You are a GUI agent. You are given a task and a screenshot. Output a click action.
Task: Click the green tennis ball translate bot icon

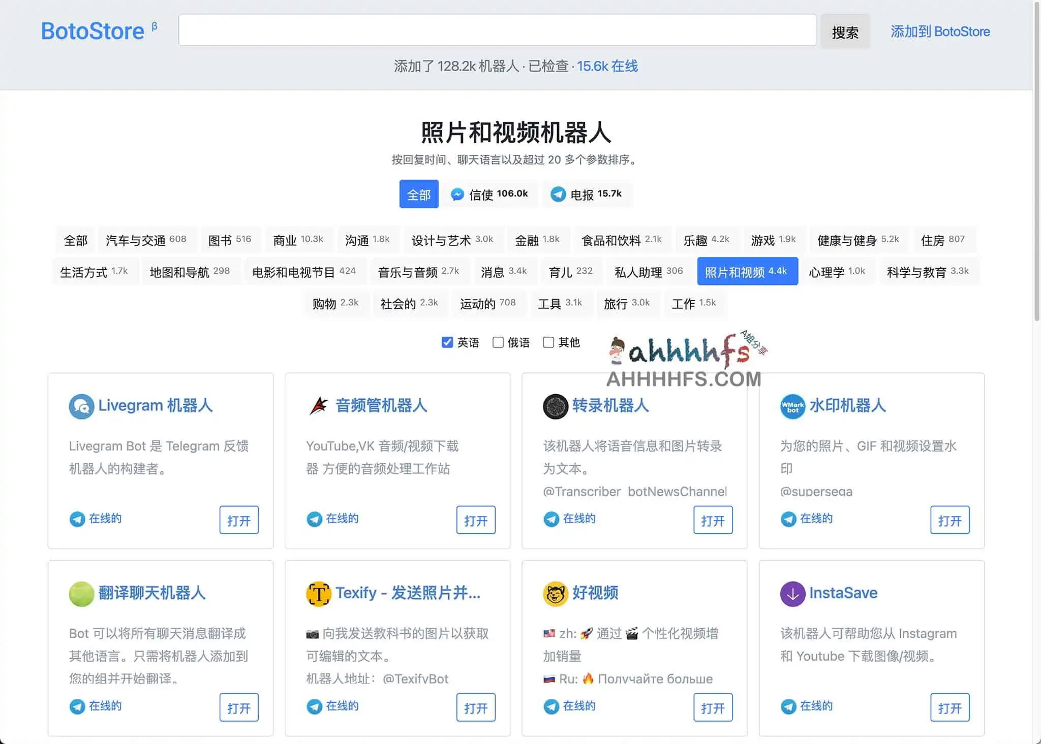coord(81,594)
